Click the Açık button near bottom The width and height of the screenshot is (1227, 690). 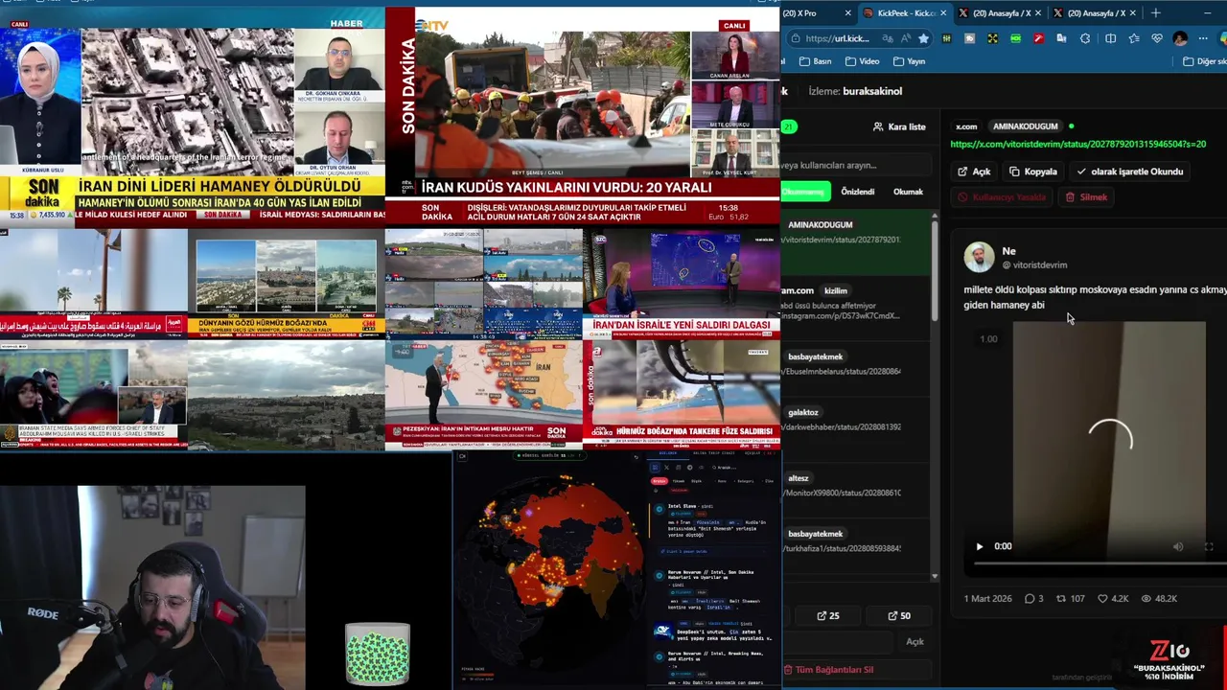(x=914, y=642)
